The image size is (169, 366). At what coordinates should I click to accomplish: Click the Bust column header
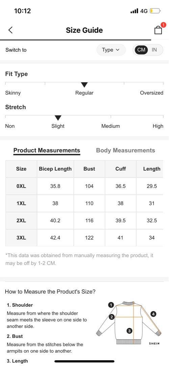tap(89, 169)
